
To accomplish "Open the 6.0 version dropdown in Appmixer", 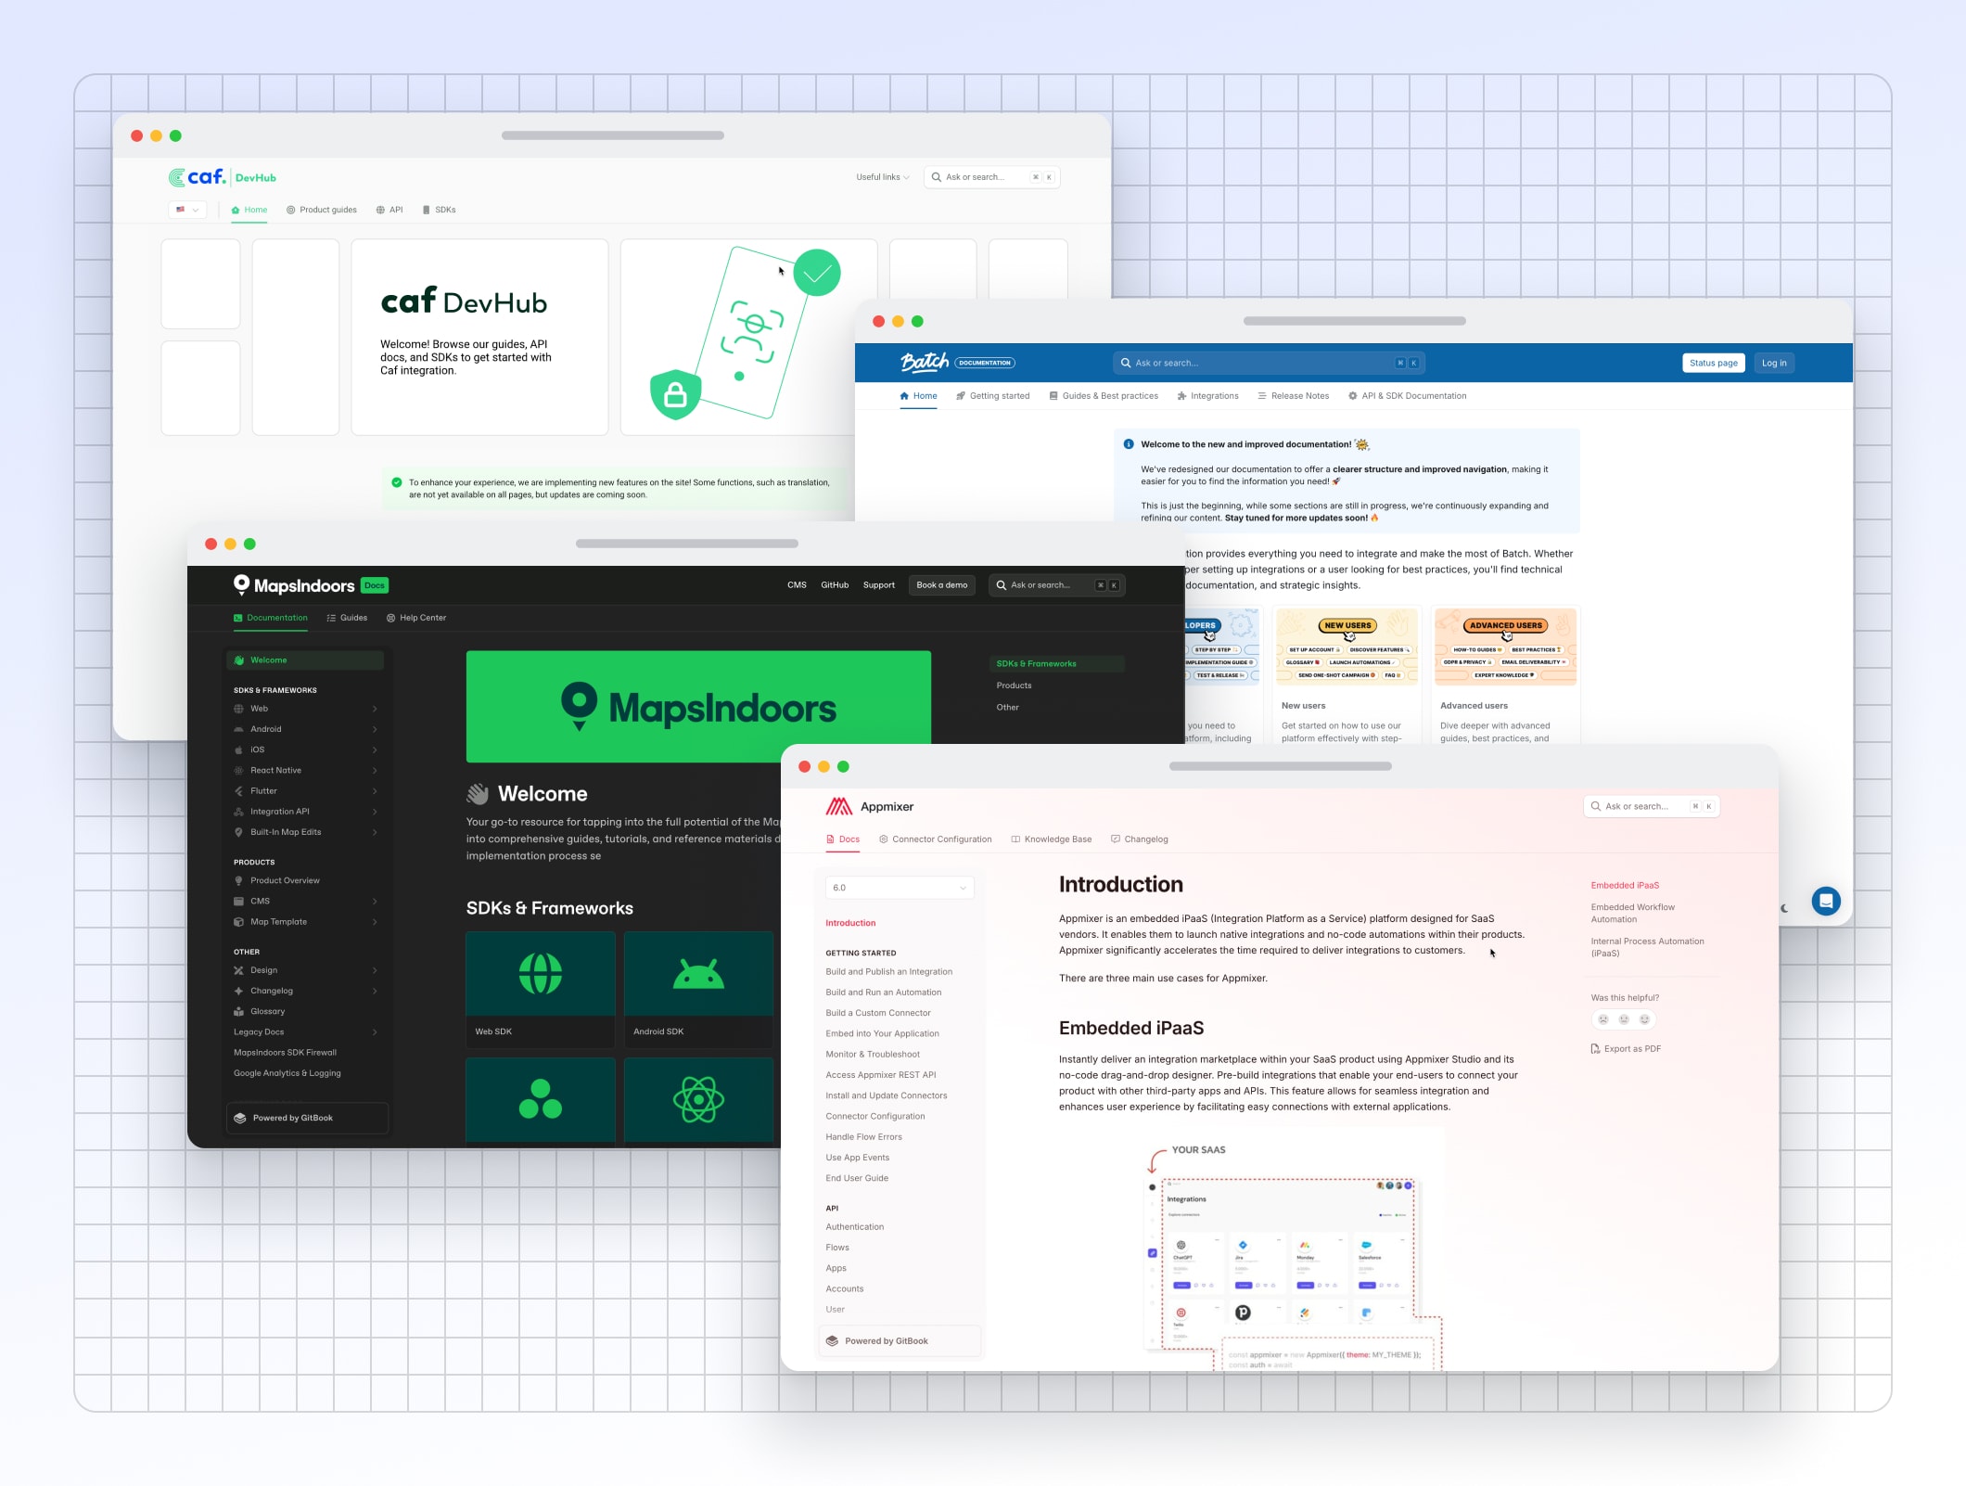I will 899,888.
